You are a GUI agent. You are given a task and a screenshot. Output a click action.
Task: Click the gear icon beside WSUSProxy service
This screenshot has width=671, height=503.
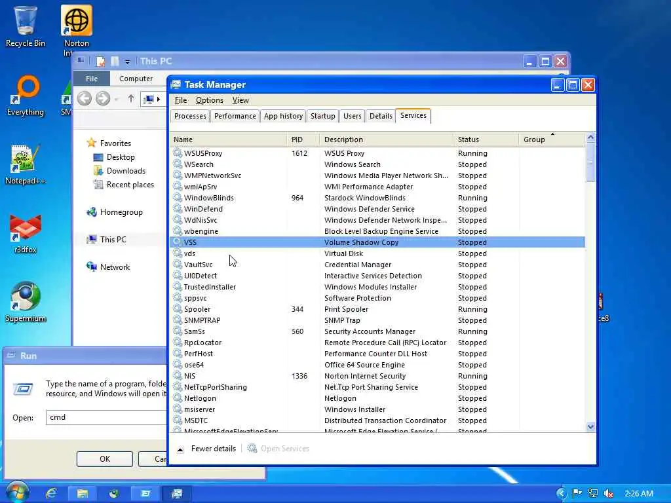coord(177,153)
